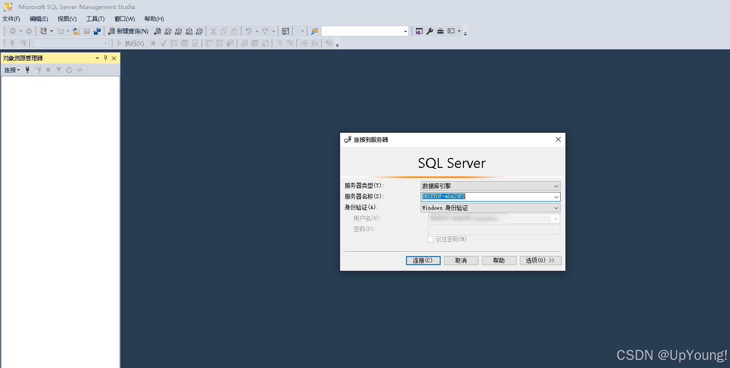Open the 文件(F) menu
The width and height of the screenshot is (730, 368).
click(x=11, y=19)
